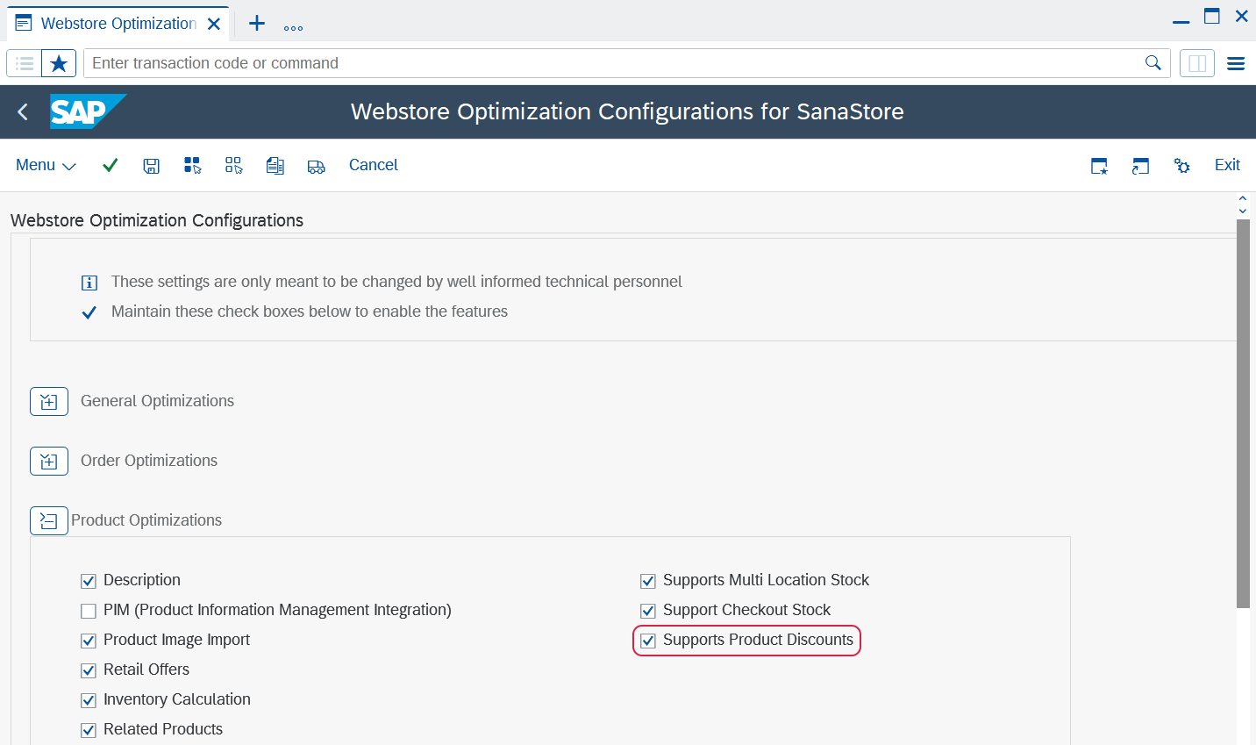1256x745 pixels.
Task: Expand the Order Optimizations section
Action: point(49,462)
